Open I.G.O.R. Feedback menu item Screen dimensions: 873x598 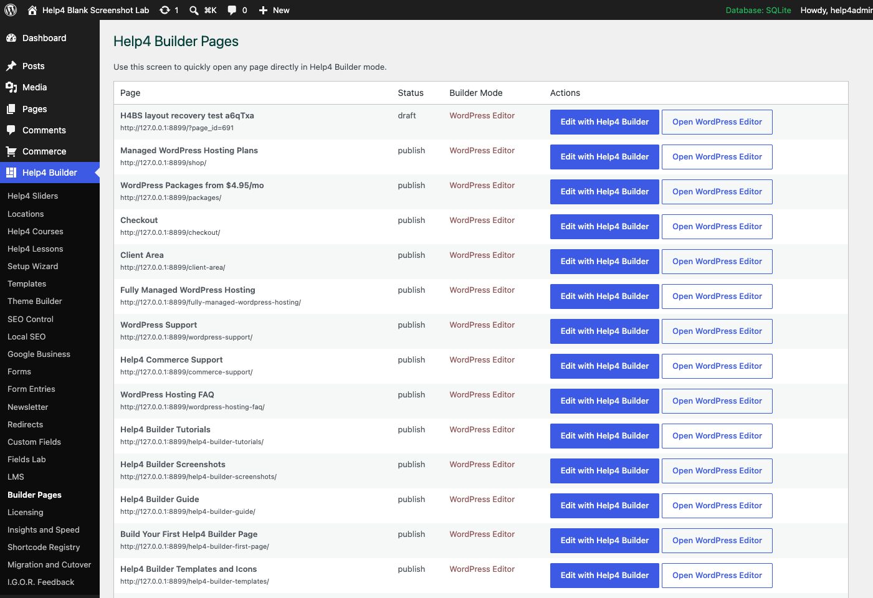tap(41, 582)
